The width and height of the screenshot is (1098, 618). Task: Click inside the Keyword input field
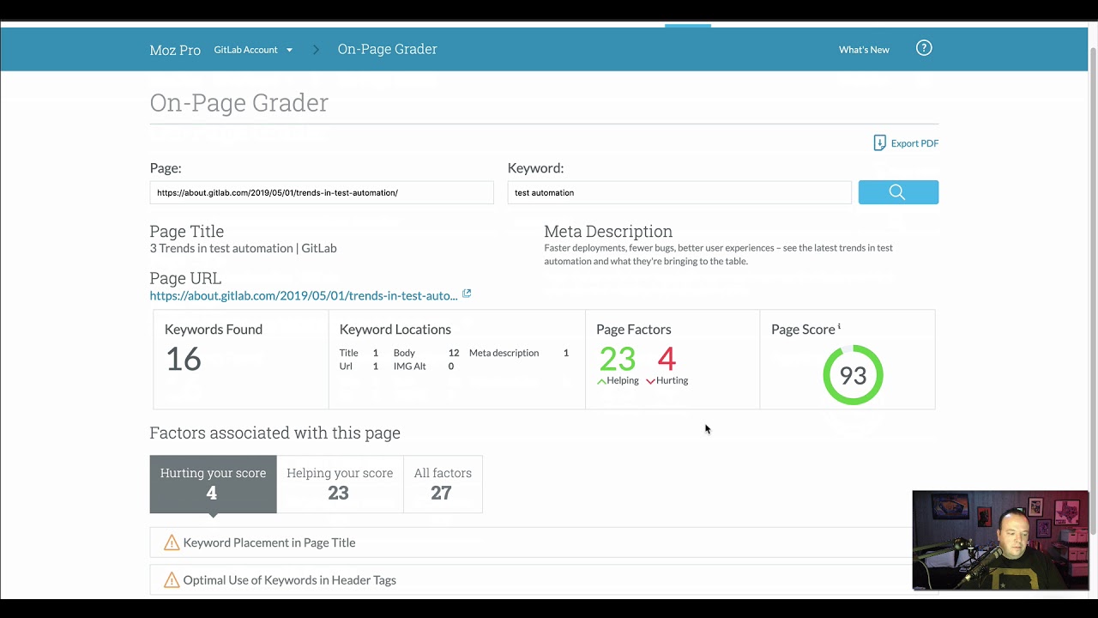[679, 192]
